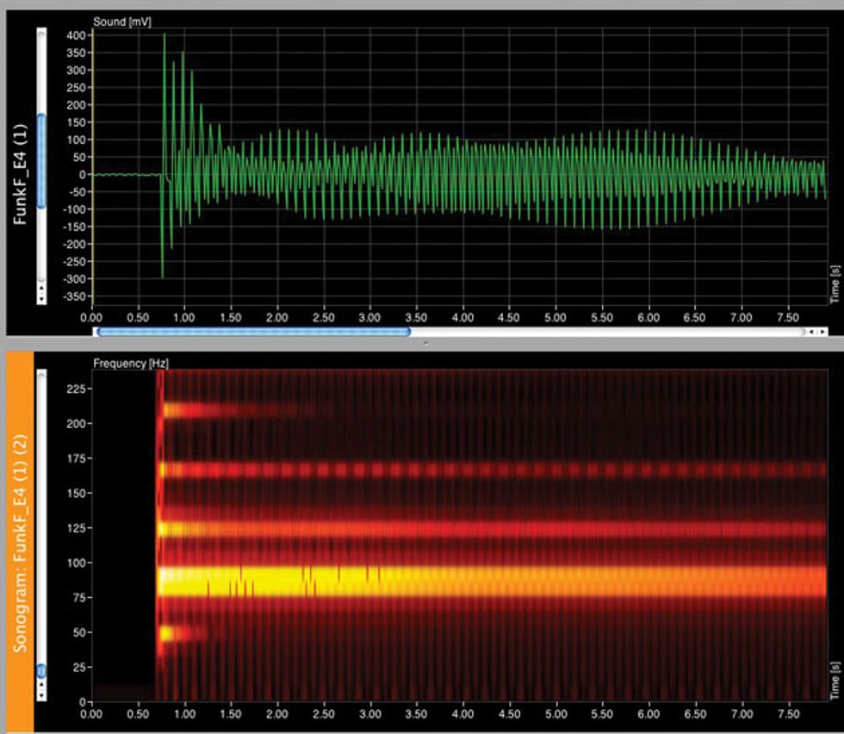This screenshot has width=844, height=734.
Task: Click the splitter handle between the two panels
Action: click(x=425, y=342)
